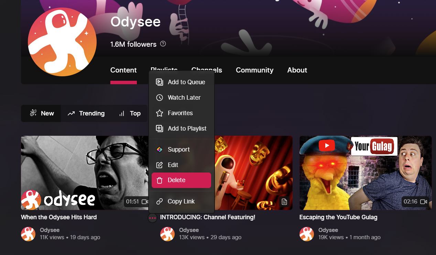Click the Escaping the YouTube Gulag thumbnail
Screen dimensions: 436x255
tap(366, 173)
